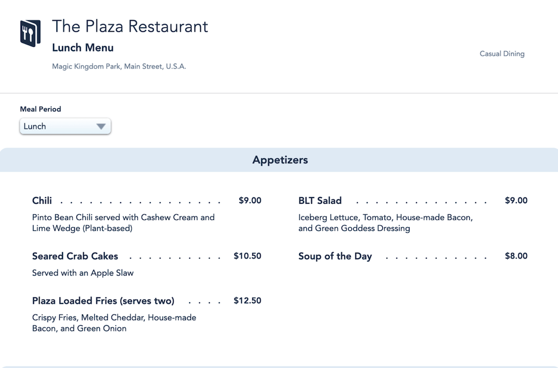Click Served with an Apple Slaw text
This screenshot has width=558, height=368.
tap(83, 273)
